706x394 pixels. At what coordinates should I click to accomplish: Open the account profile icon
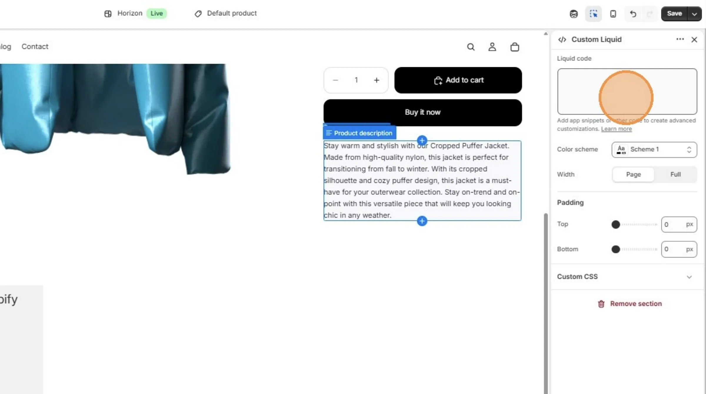click(492, 47)
